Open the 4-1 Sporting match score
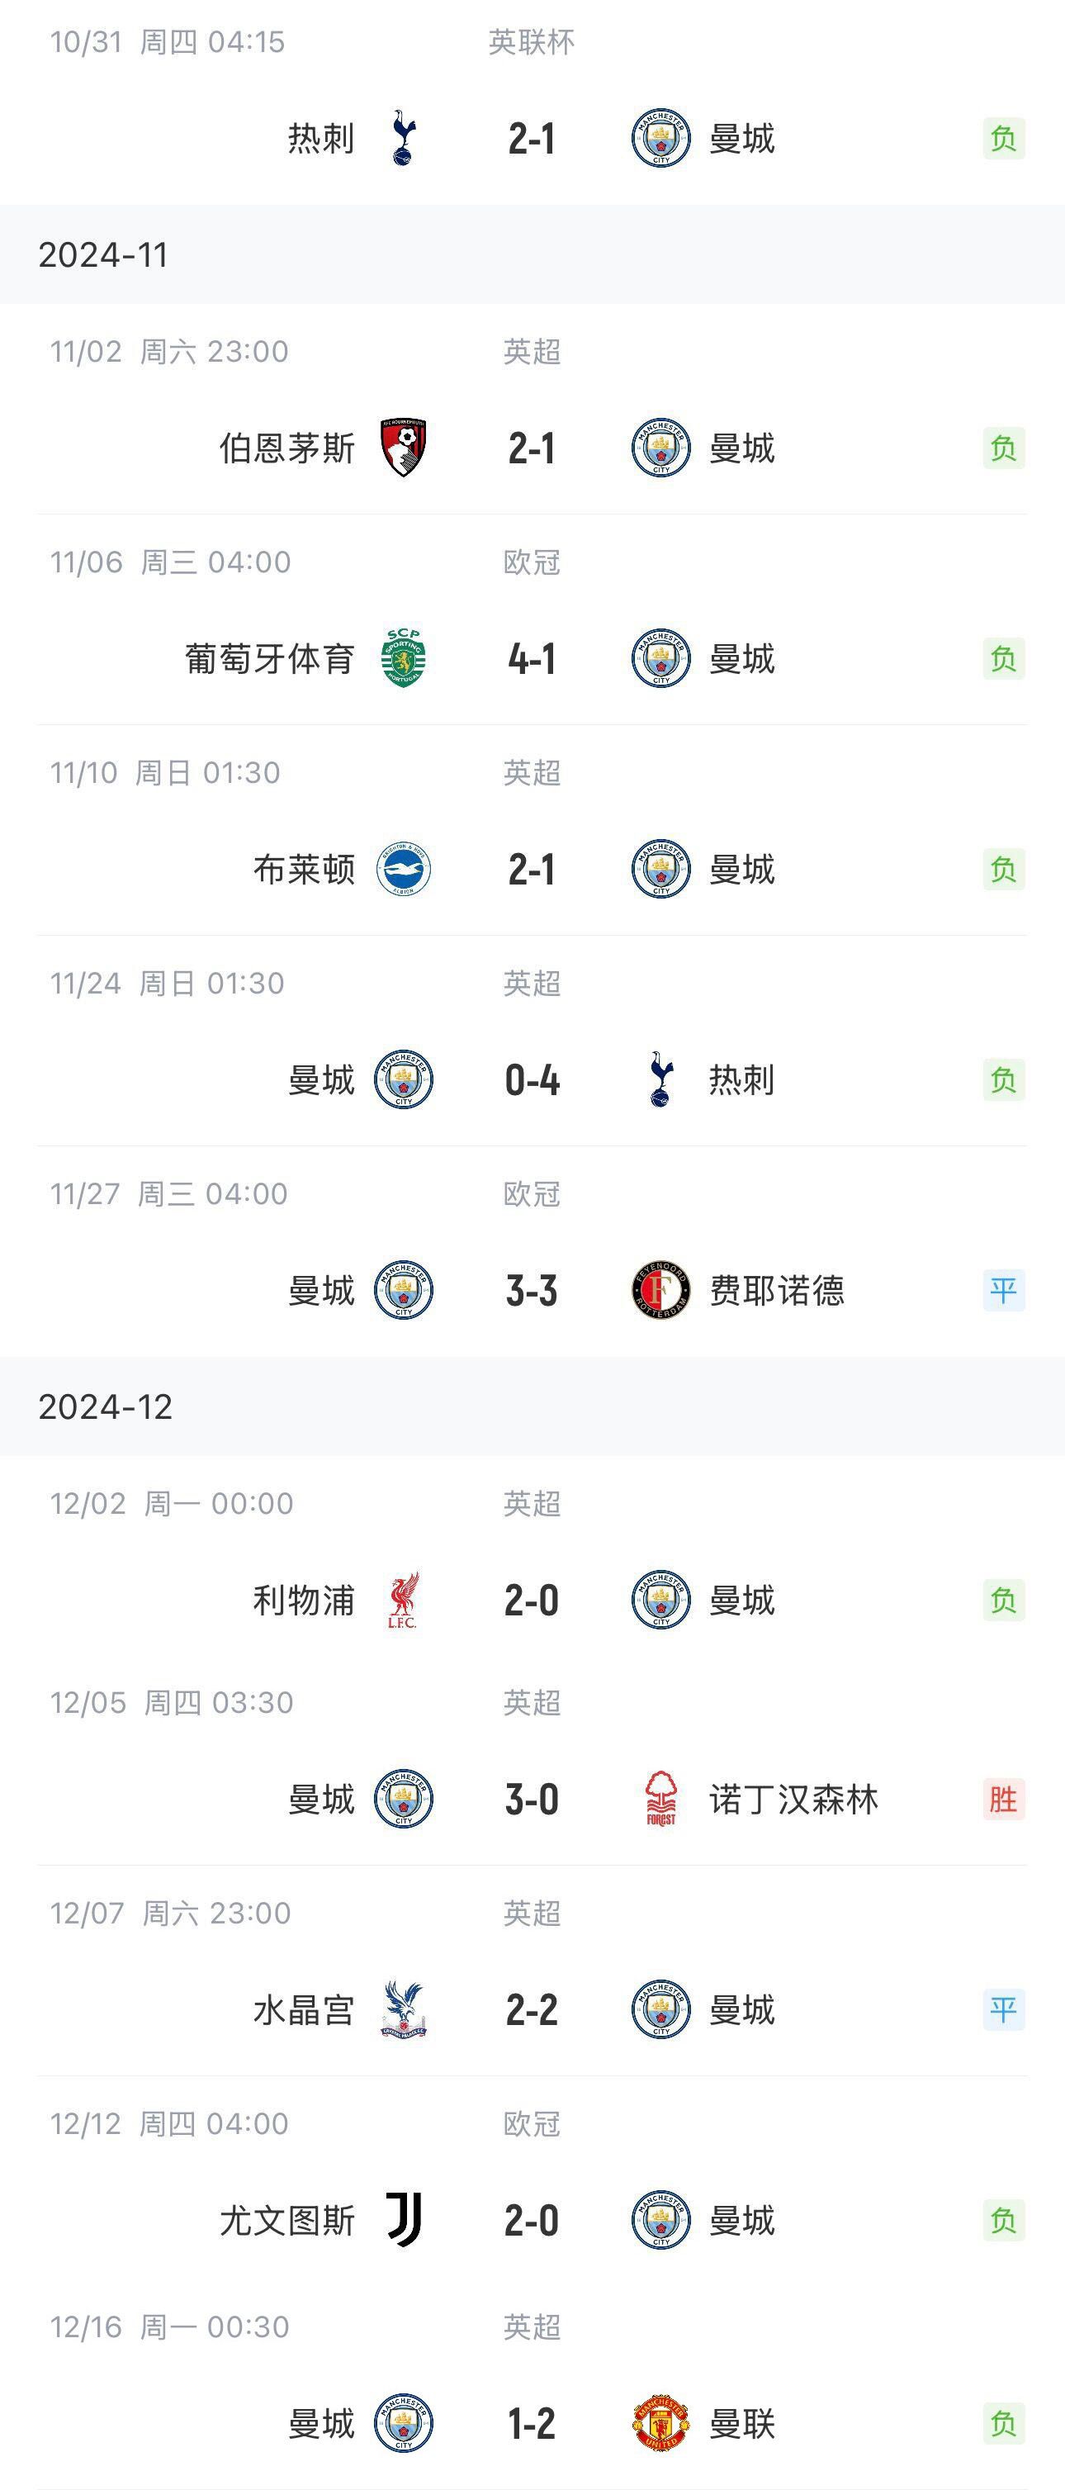Screen dimensions: 1065x2490 [x=532, y=659]
